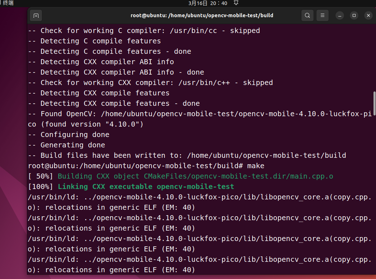376x279 pixels.
Task: Open the clock showing 3月16日 20:40
Action: point(208,3)
